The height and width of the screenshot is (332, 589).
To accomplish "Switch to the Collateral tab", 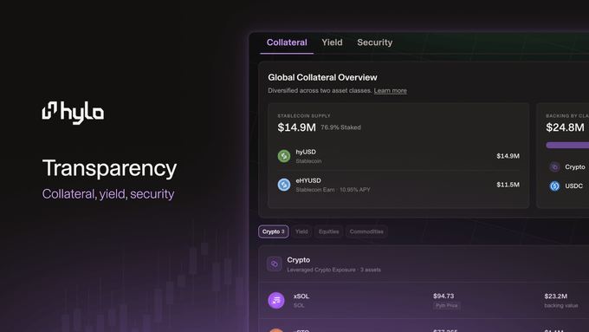I will pyautogui.click(x=287, y=42).
